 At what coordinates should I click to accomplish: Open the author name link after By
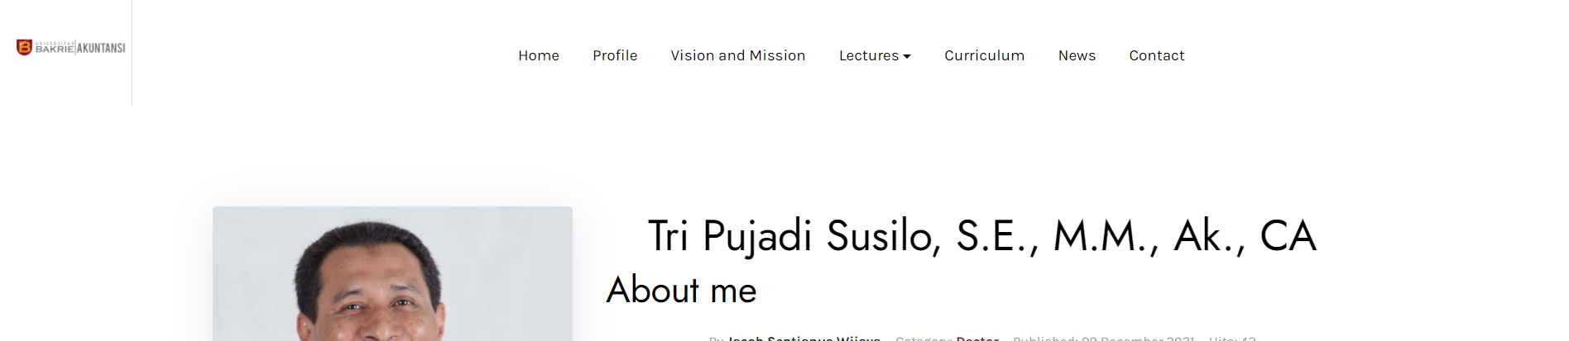click(804, 338)
